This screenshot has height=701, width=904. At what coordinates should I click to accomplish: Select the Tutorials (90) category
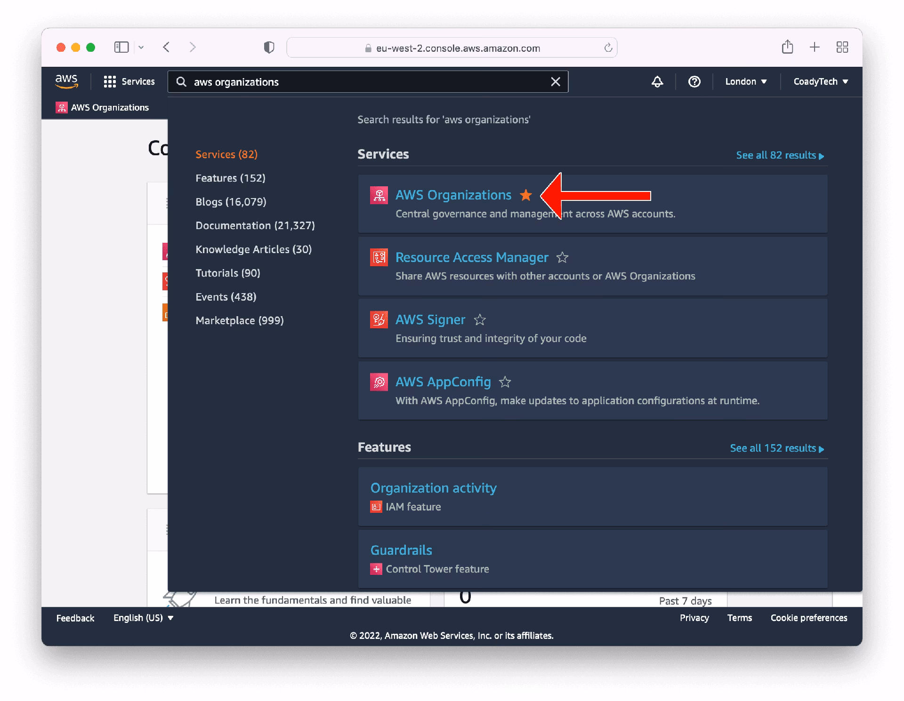click(228, 273)
